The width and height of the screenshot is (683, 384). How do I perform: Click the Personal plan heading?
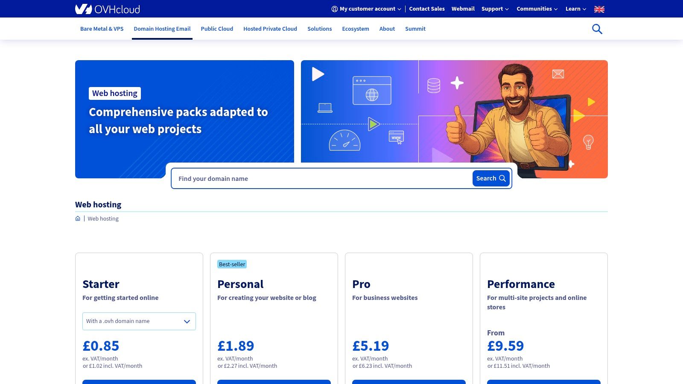240,284
